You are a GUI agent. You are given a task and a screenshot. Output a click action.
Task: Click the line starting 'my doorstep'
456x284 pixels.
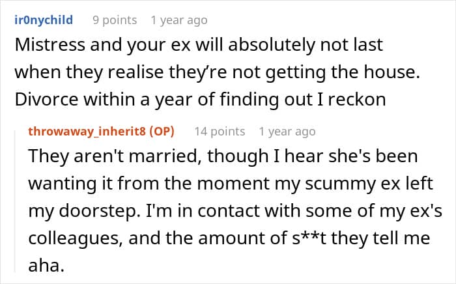(235, 211)
